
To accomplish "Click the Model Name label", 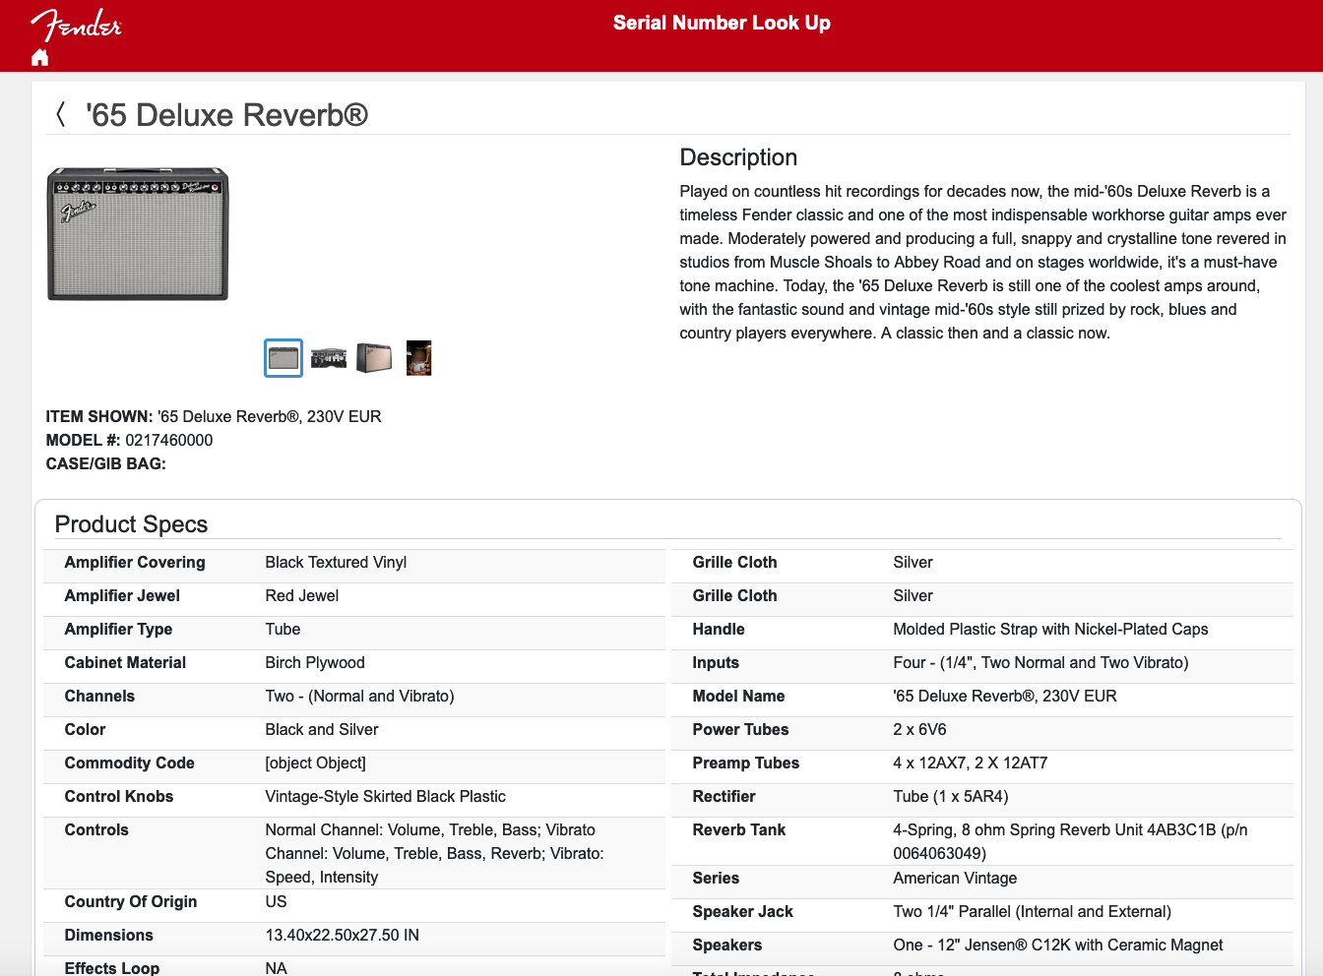I will pyautogui.click(x=738, y=696).
